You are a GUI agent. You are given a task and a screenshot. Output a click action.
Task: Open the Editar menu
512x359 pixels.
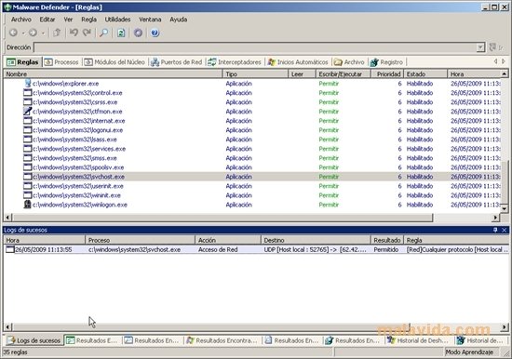(47, 20)
